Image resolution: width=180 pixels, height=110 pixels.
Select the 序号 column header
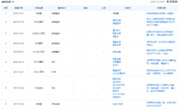(6, 8)
